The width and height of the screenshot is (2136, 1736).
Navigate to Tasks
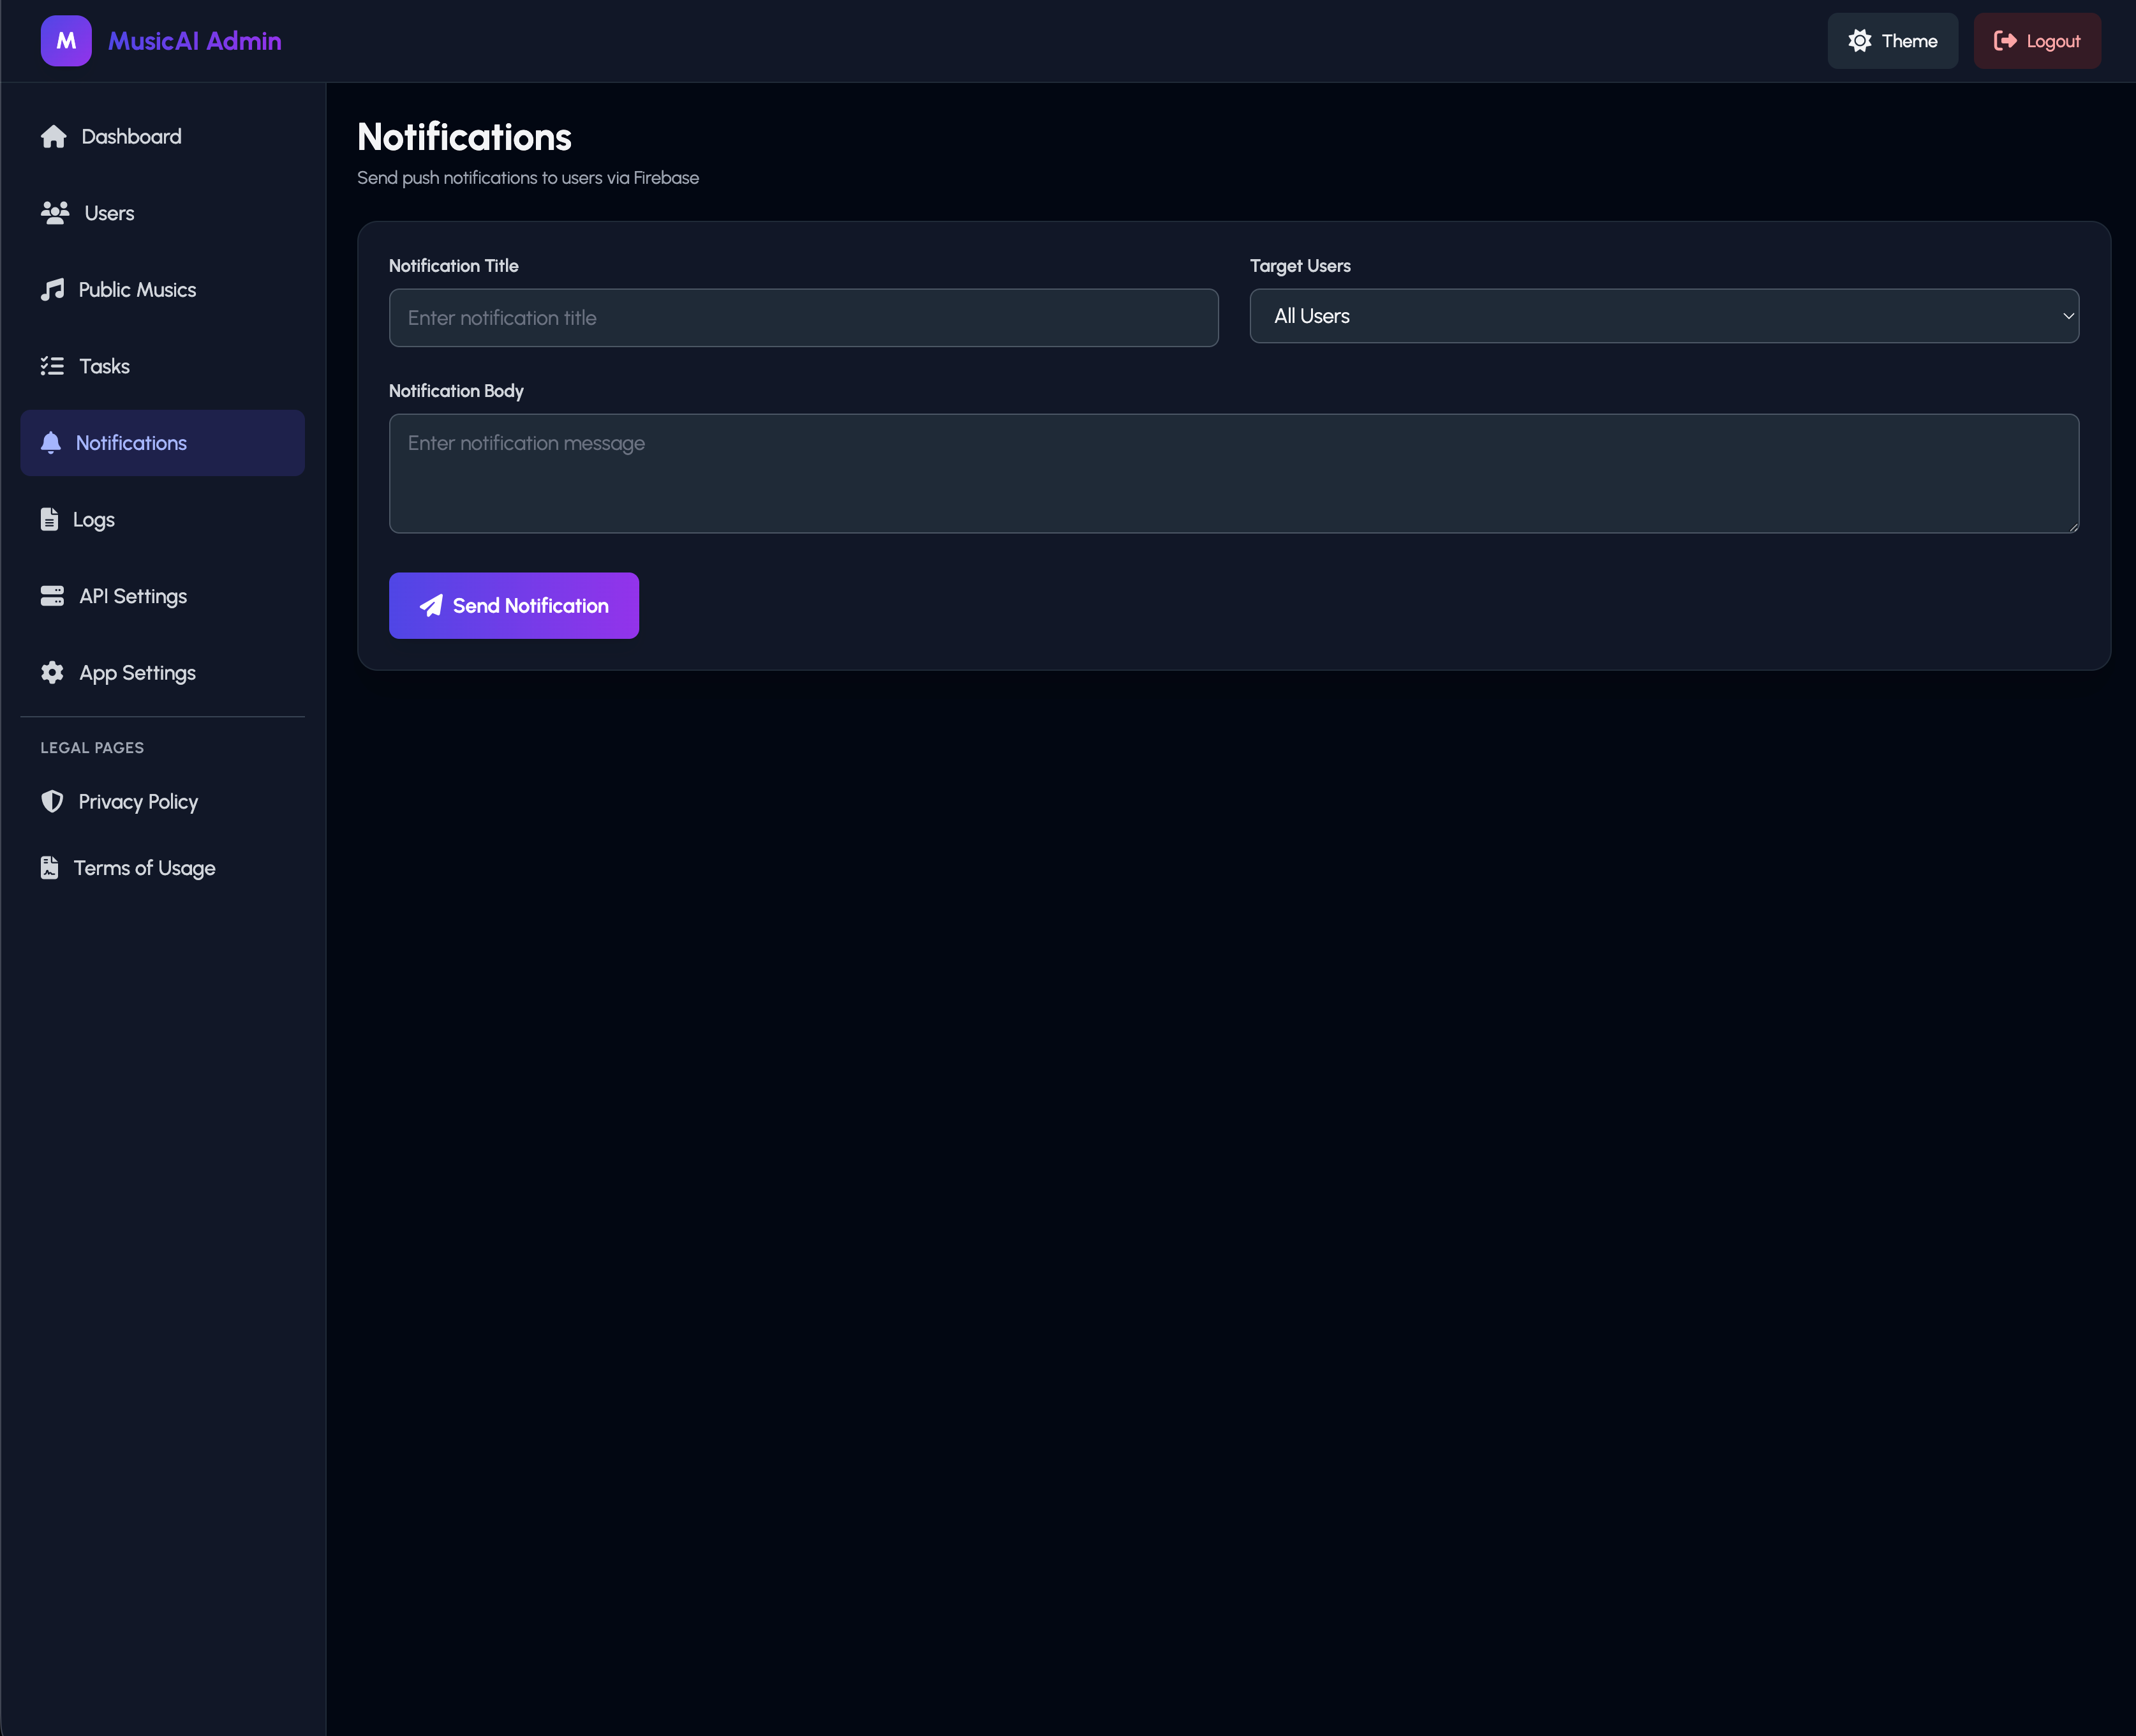(x=162, y=366)
